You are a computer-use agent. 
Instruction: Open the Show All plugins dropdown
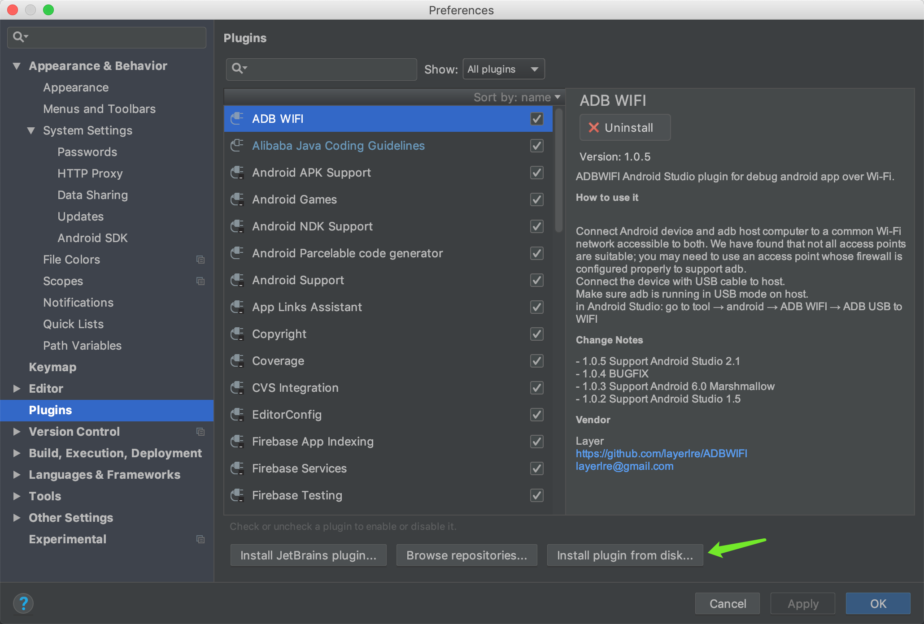503,69
